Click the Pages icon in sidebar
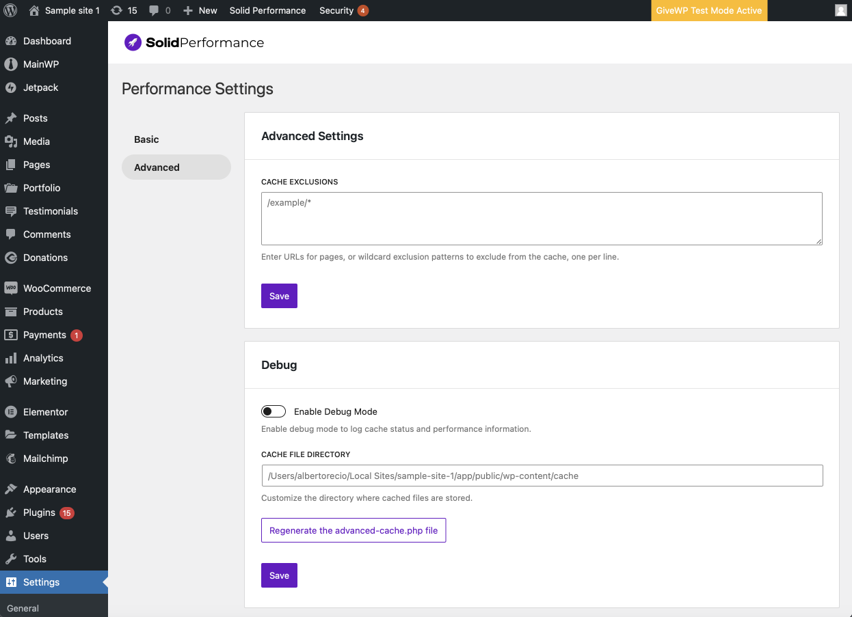This screenshot has height=617, width=852. (x=11, y=165)
